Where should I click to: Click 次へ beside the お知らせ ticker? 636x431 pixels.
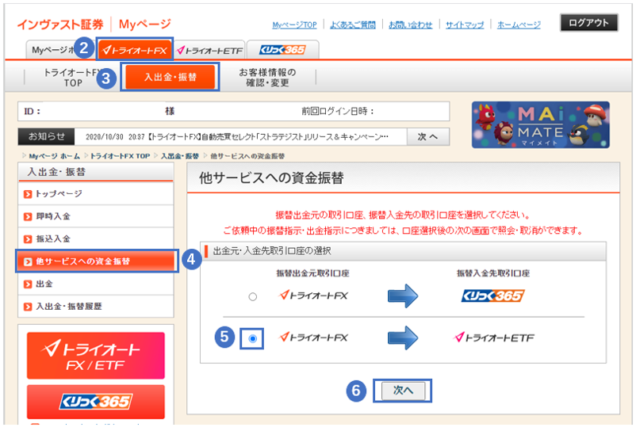(x=428, y=137)
